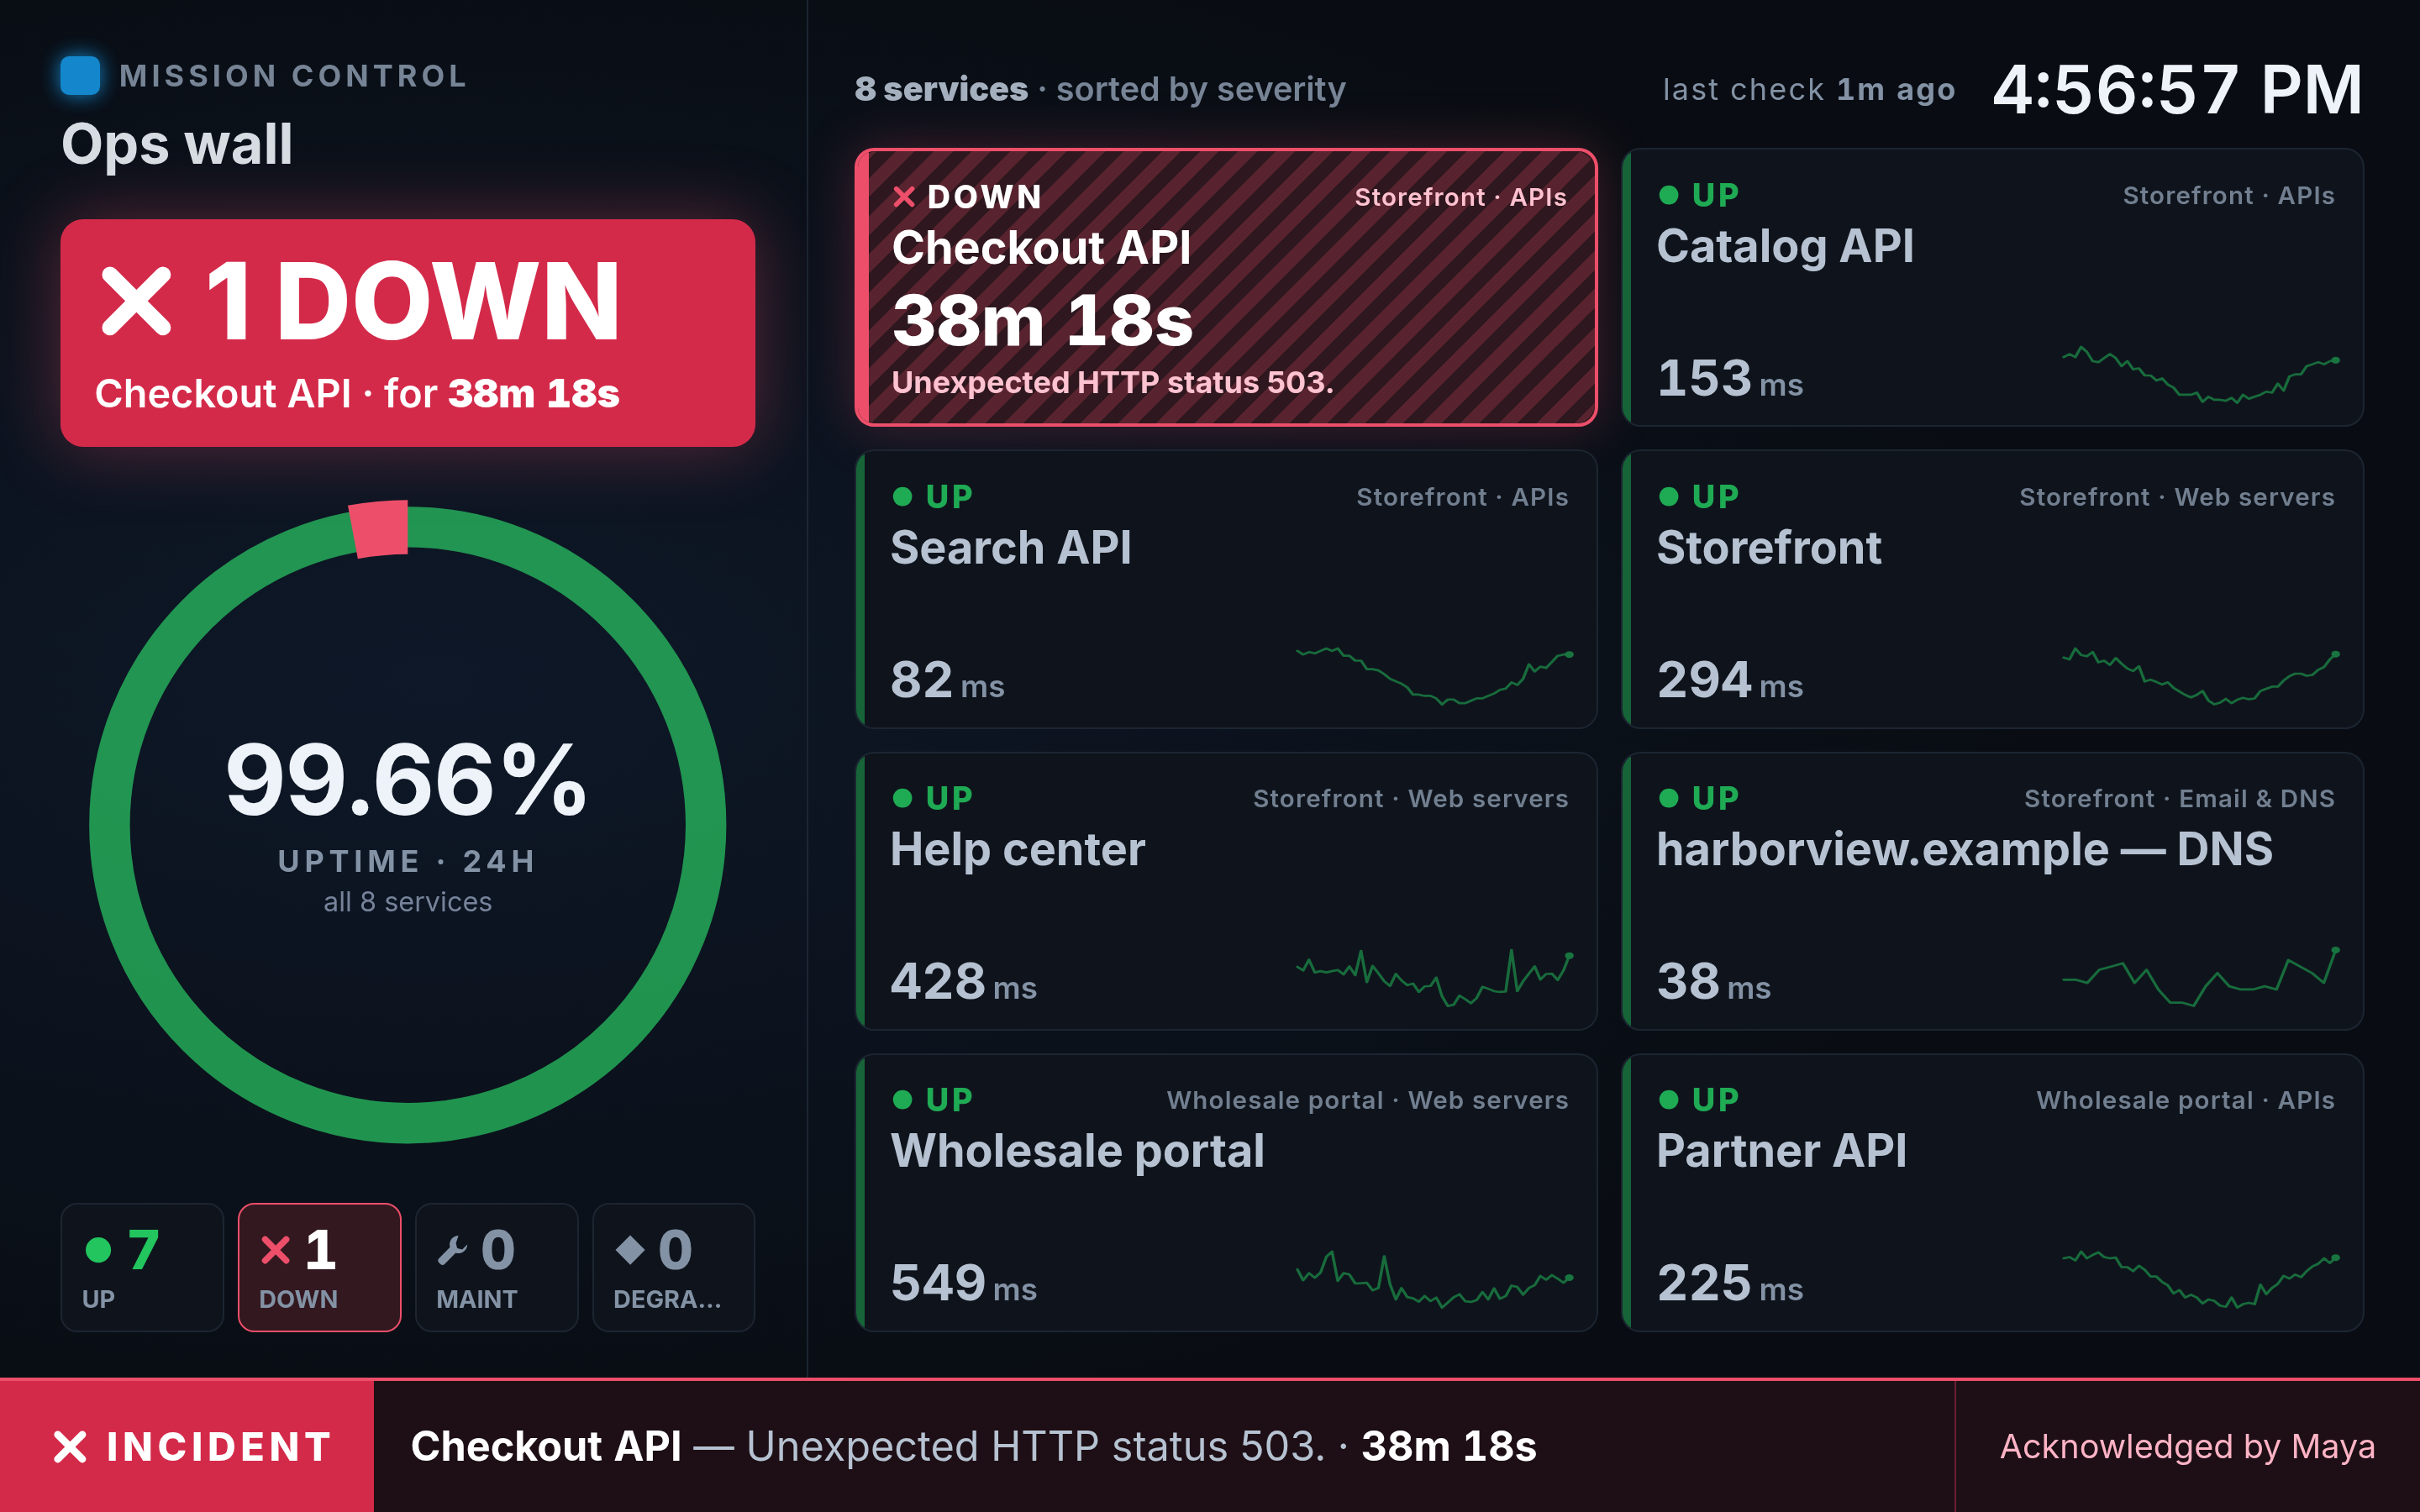This screenshot has height=1512, width=2420.
Task: Click the 38 ms DNS latency value
Action: [x=1714, y=982]
